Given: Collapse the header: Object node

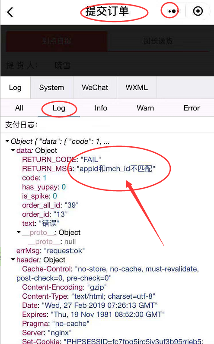Looking at the screenshot, I should pos(13,259).
